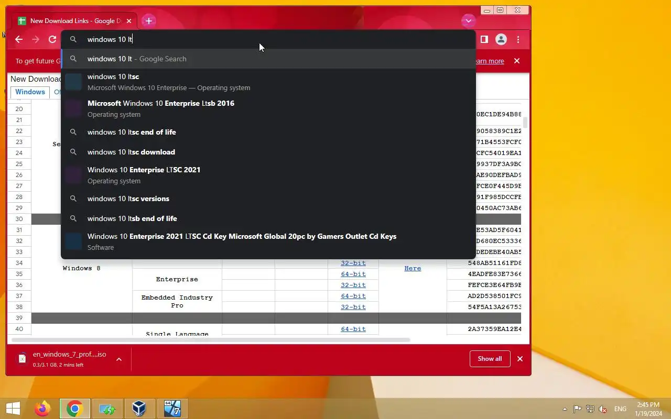Screen dimensions: 671x419
Task: Click the 'Embedded Industry Pro' cell
Action: click(x=177, y=302)
